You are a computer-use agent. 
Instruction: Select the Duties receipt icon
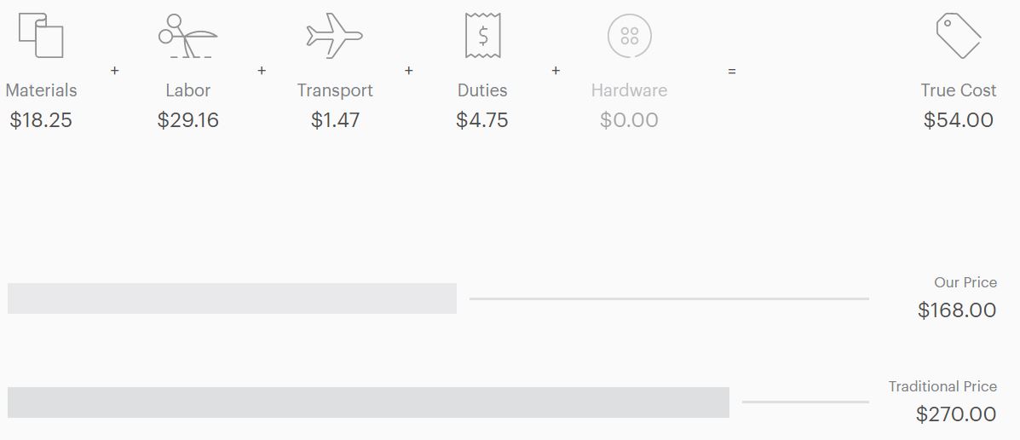point(482,35)
